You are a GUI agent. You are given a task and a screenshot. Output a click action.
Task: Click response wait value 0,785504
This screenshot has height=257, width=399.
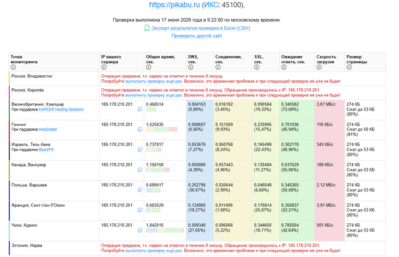290,225
